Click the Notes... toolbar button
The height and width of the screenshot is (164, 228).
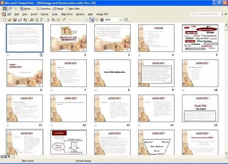26,9
